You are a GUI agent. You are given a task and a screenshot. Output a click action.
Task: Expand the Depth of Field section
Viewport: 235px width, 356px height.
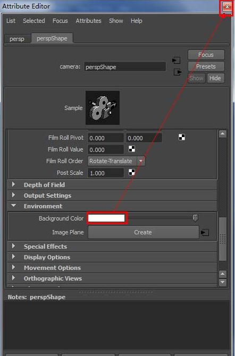pyautogui.click(x=112, y=185)
